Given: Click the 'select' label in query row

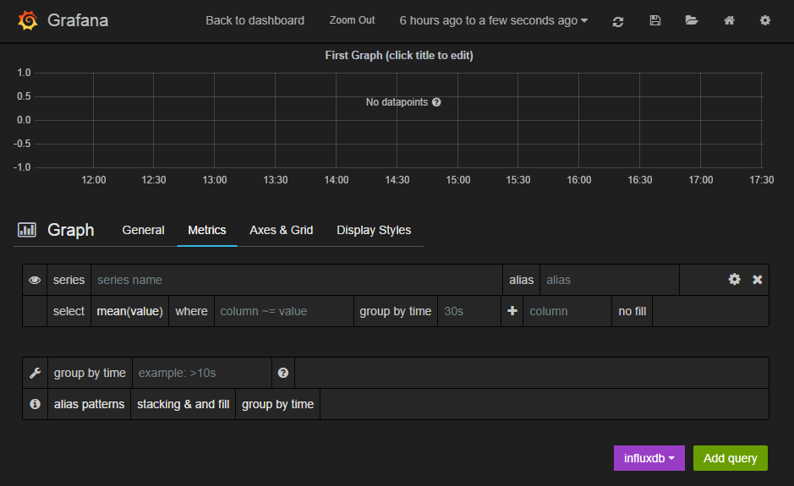Looking at the screenshot, I should [68, 311].
